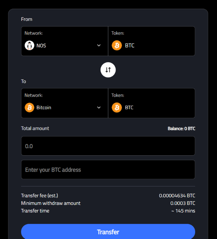Focus the BTC address input field
217x239 pixels.
108,169
